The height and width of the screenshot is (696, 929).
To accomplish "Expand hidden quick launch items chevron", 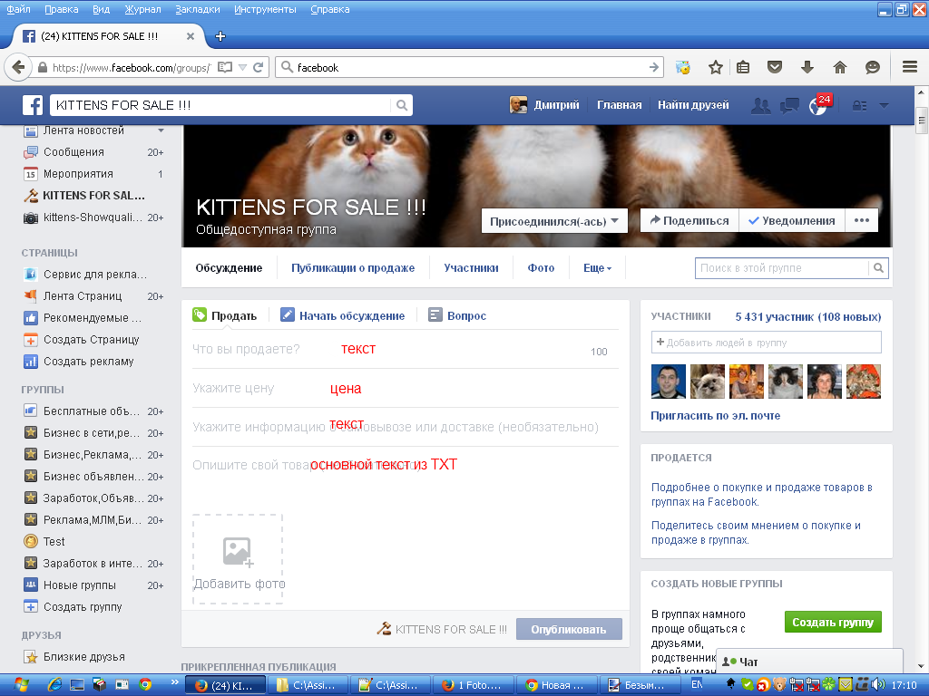I will 175,682.
